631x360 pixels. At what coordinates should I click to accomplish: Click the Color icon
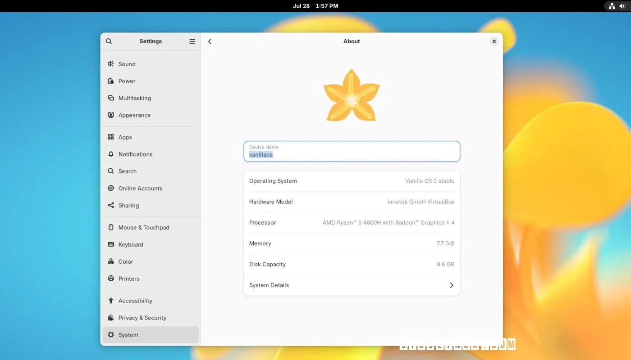point(111,262)
